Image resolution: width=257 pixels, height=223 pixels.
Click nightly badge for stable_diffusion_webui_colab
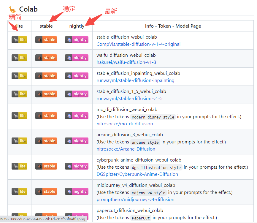click(x=77, y=40)
